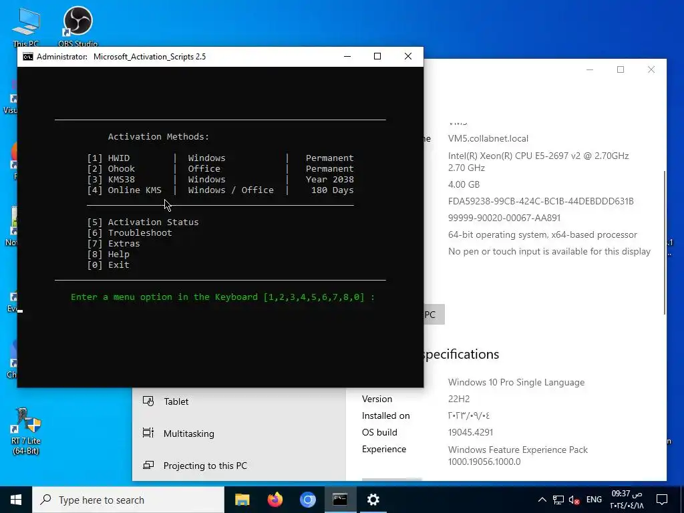Screen dimensions: 684x513
Task: Close the Activation Scripts window
Action: (408, 56)
